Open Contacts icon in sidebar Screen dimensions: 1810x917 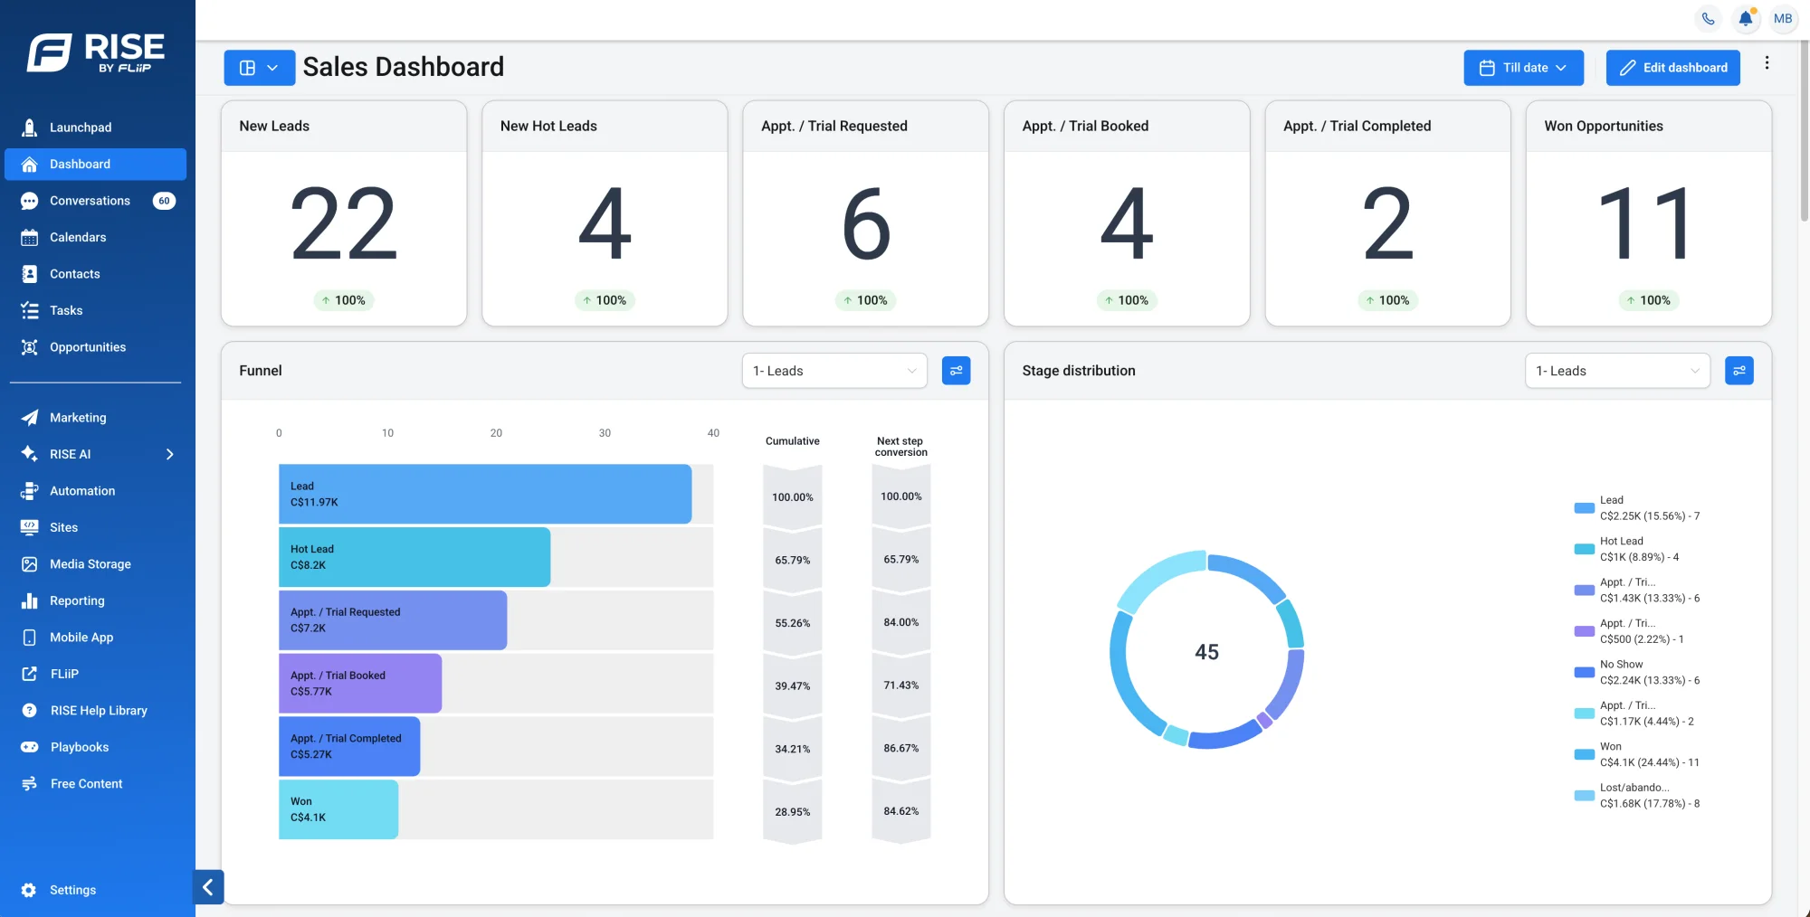[x=30, y=274]
